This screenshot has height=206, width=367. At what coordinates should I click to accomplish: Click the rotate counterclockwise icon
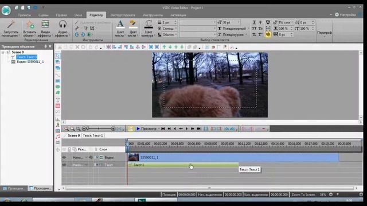coord(77,34)
